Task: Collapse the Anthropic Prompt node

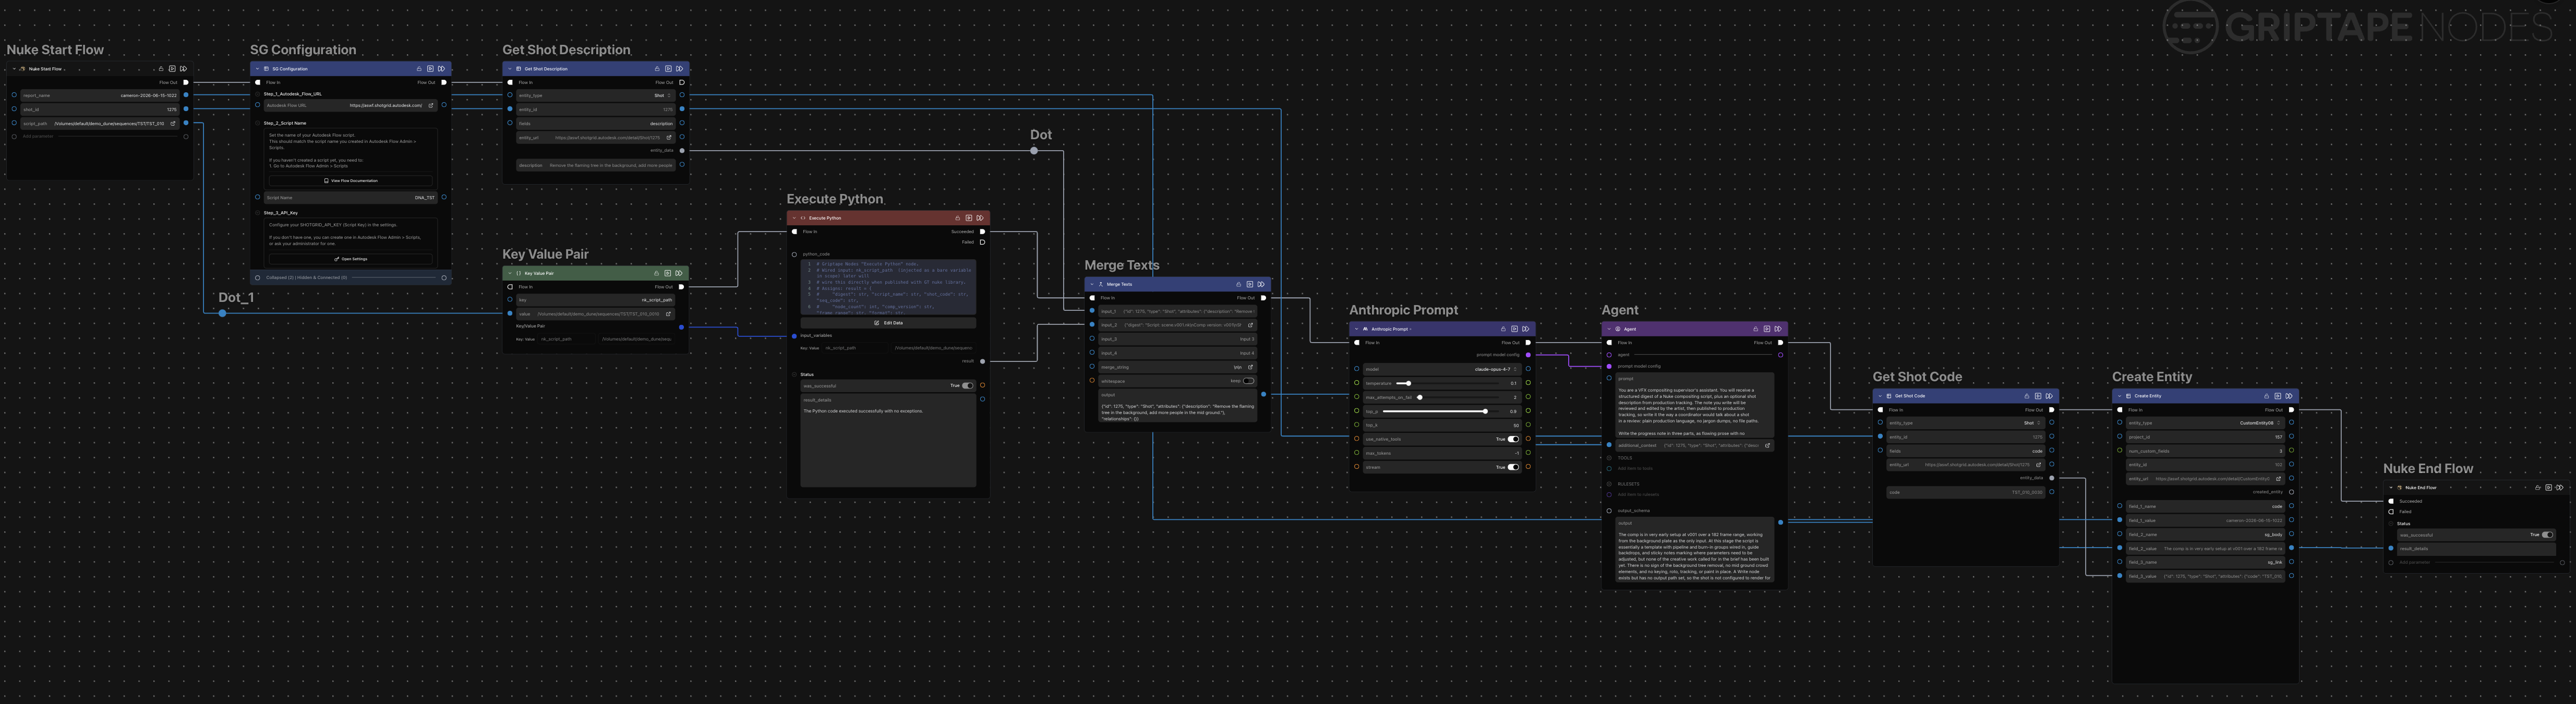Action: (1356, 329)
